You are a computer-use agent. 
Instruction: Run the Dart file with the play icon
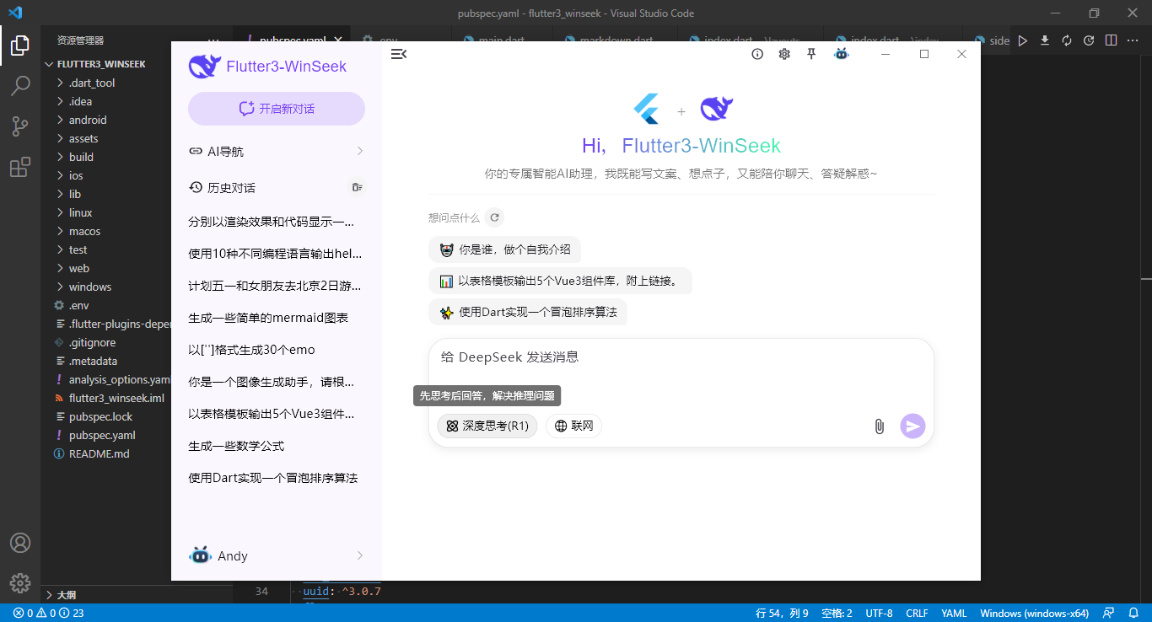tap(1023, 40)
